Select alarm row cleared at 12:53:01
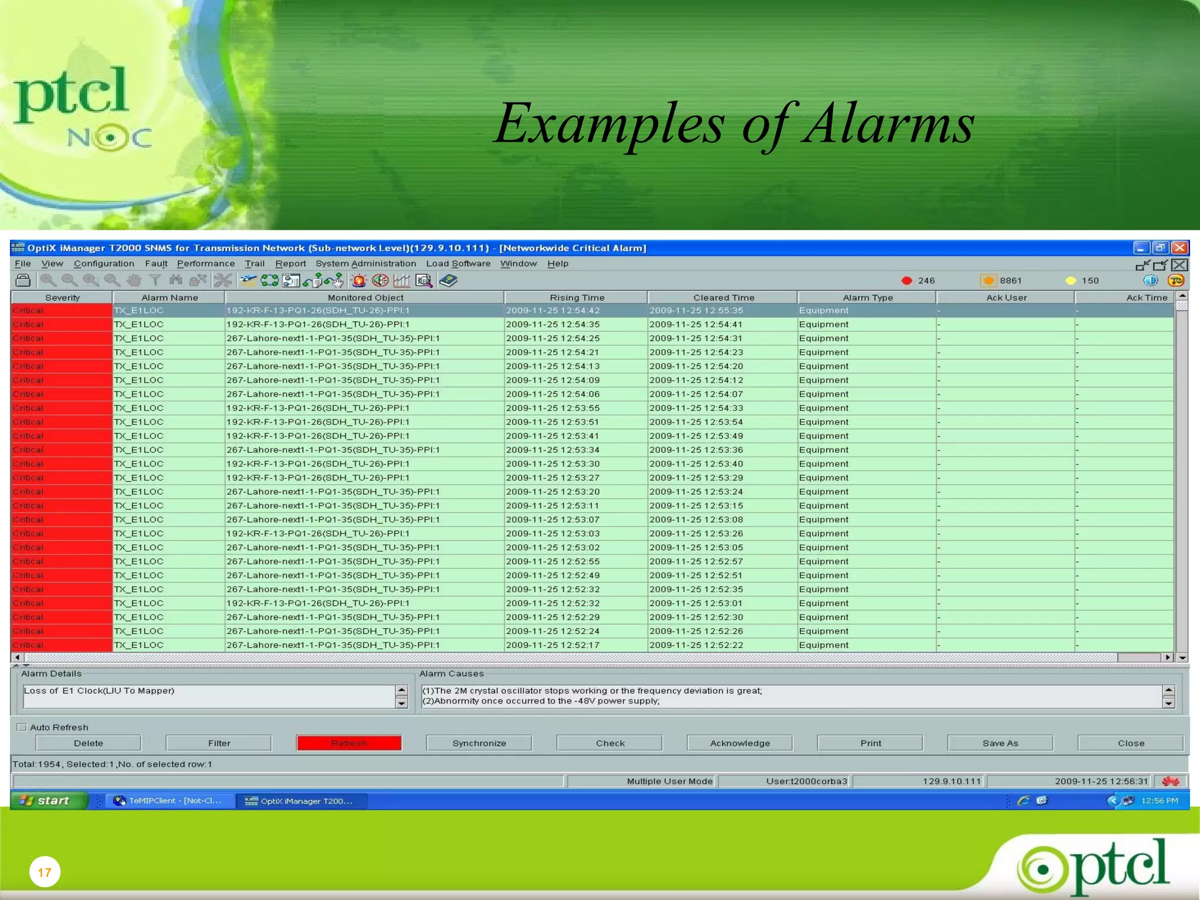 pyautogui.click(x=592, y=603)
